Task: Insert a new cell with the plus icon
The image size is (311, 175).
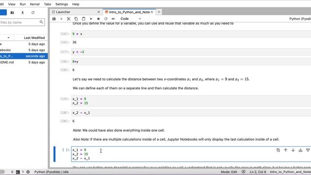Action: point(61,18)
